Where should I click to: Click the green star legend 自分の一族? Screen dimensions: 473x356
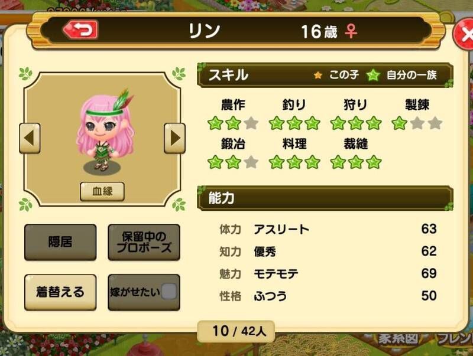(373, 75)
